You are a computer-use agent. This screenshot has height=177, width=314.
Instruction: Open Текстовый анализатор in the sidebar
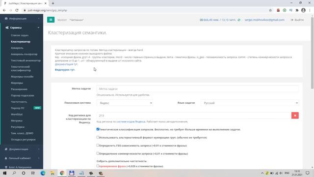26,60
